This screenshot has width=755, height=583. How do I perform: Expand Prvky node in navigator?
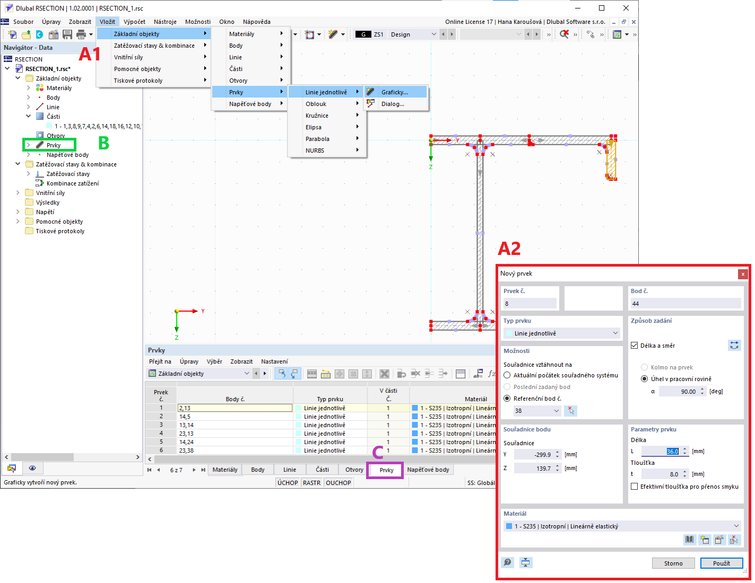pyautogui.click(x=28, y=145)
